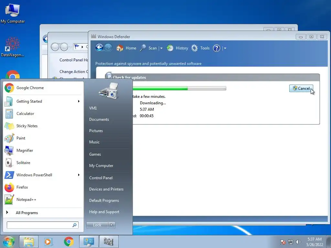
Task: Open Chrome from the taskbar
Action: [69, 242]
